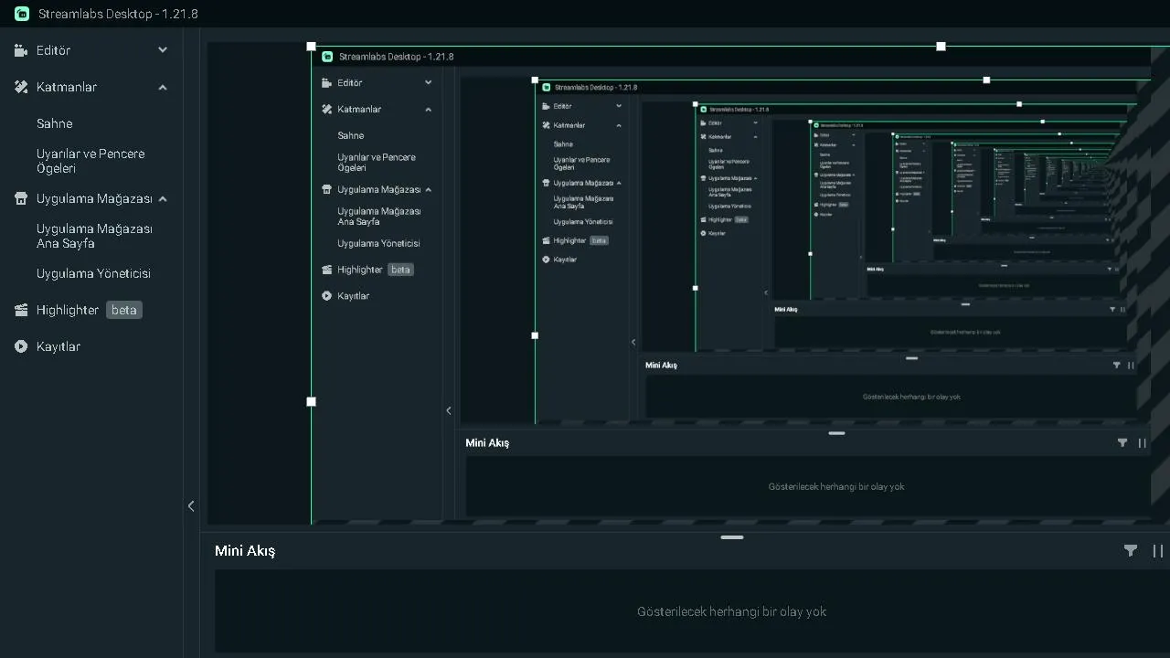Viewport: 1170px width, 658px height.
Task: Open Uygulama Mağazası Ana Sayfa in the sidebar
Action: point(94,236)
